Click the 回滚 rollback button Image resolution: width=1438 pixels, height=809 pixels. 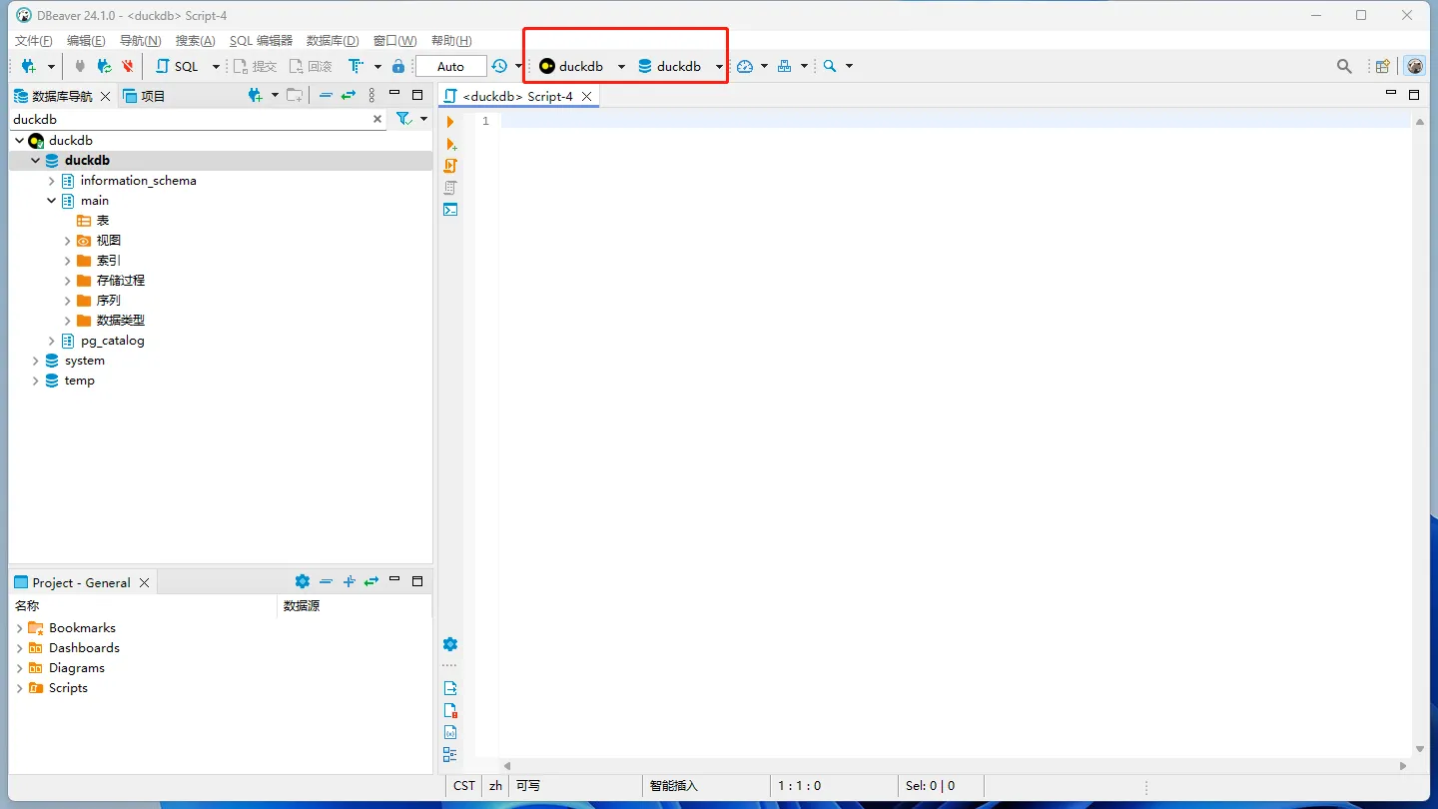pos(310,66)
